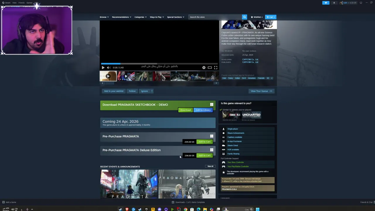
Task: Open the Friends menu
Action: 21,3
